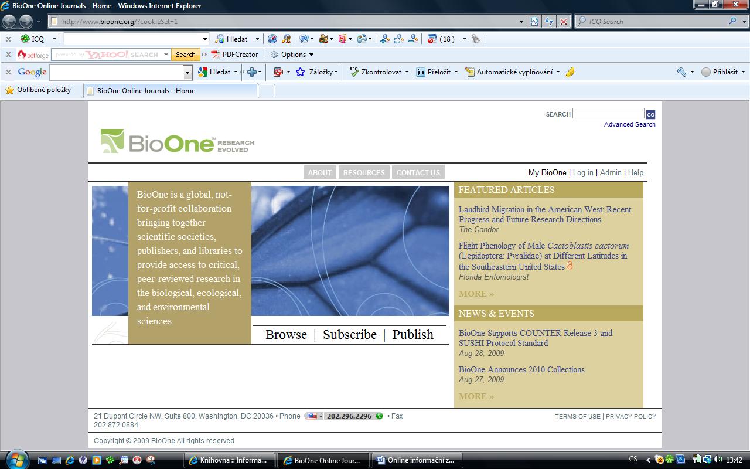
Task: Click the Refresh page icon
Action: (x=549, y=22)
